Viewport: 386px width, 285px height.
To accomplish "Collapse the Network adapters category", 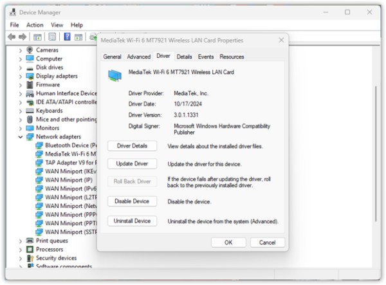I will (21, 137).
